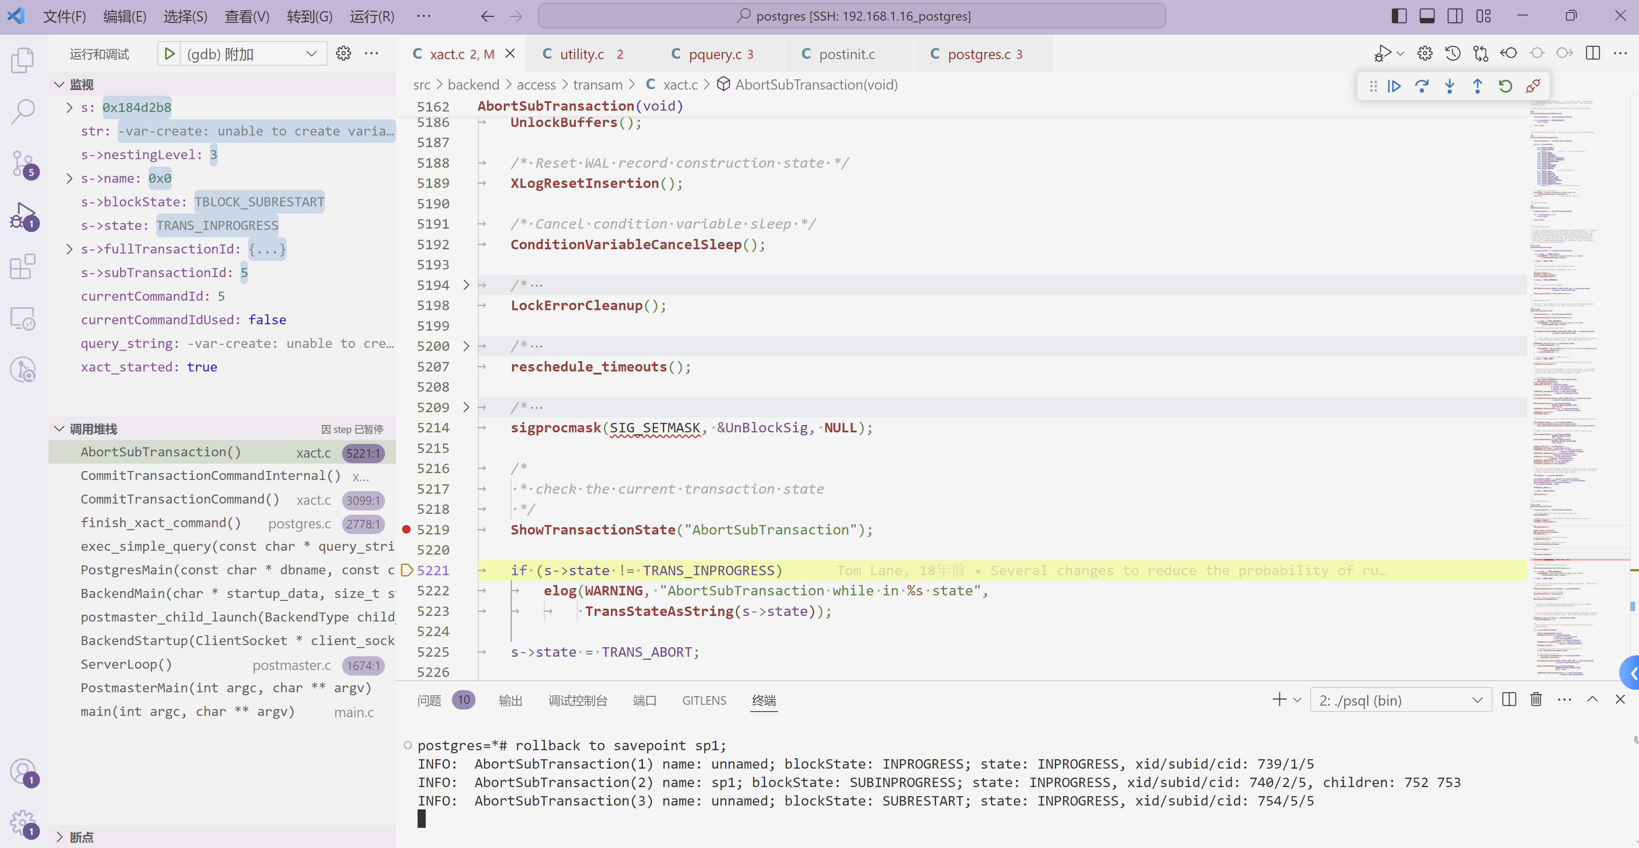Click Disconnect in the debug toolbar
The image size is (1639, 848).
[x=1533, y=87]
